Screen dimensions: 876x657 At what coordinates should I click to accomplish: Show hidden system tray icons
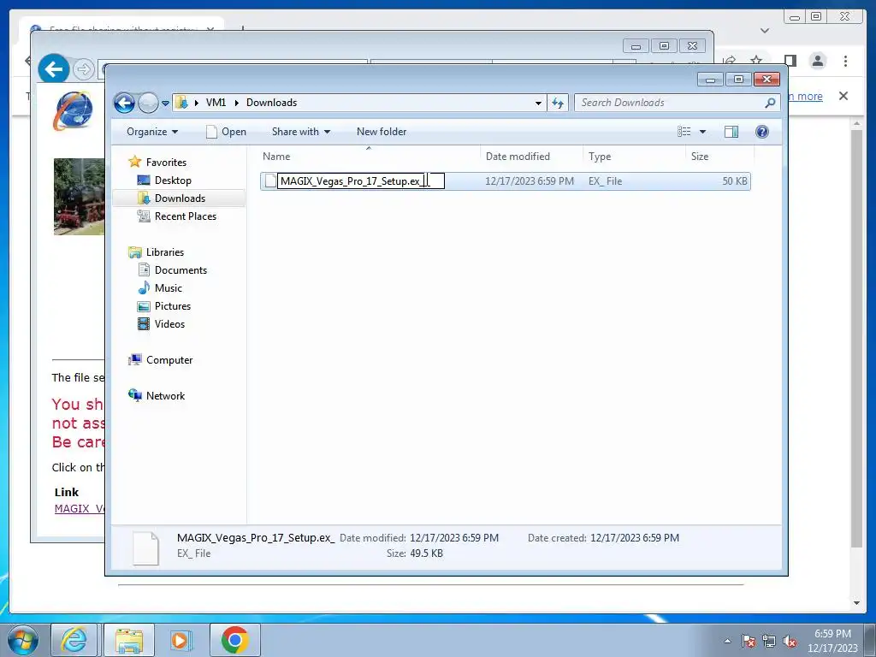(727, 641)
